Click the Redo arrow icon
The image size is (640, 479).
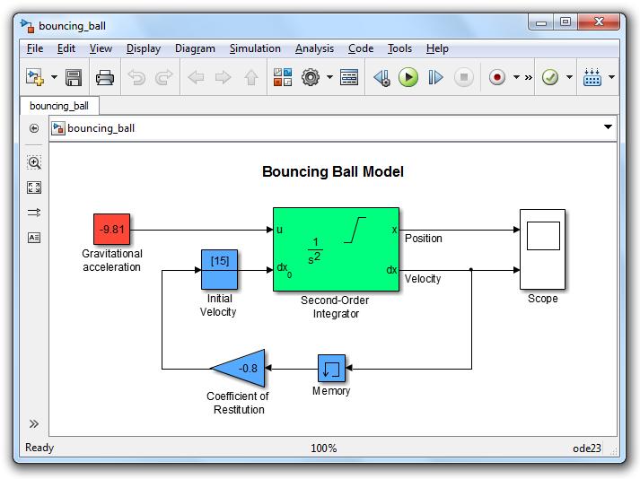tap(164, 77)
